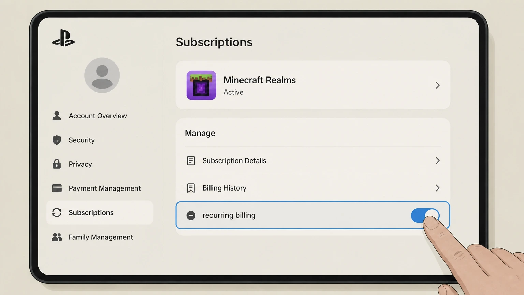Image resolution: width=524 pixels, height=295 pixels.
Task: Click the Subscription Details document icon
Action: click(191, 160)
